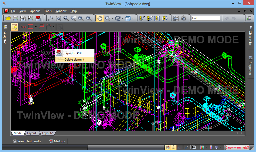
Task: Open the File menu
Action: (x=13, y=11)
